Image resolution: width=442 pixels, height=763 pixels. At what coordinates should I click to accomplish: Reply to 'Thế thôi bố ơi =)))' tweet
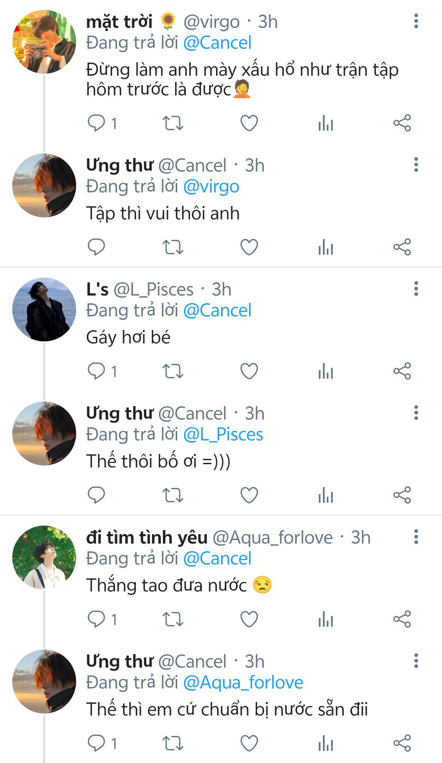click(x=97, y=495)
